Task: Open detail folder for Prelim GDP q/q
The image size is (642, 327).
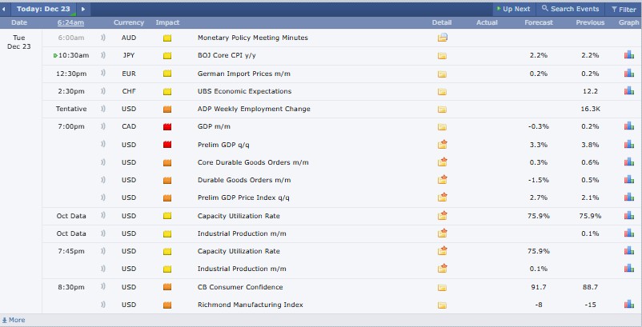Action: point(443,145)
